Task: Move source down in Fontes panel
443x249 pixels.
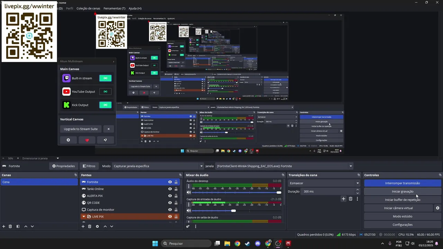Action: coord(111,227)
